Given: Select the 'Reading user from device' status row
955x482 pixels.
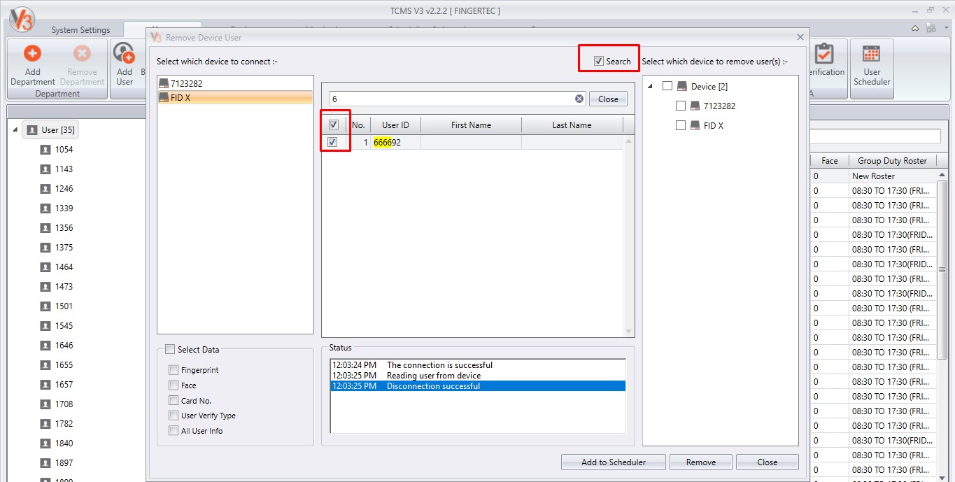Looking at the screenshot, I should coord(478,376).
